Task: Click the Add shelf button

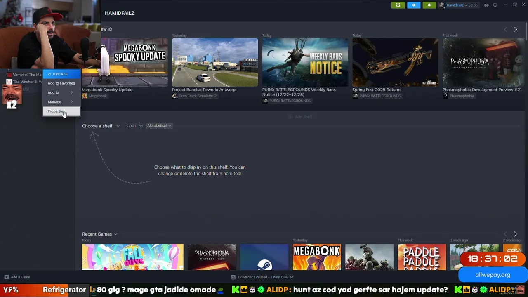Action: coord(300,117)
